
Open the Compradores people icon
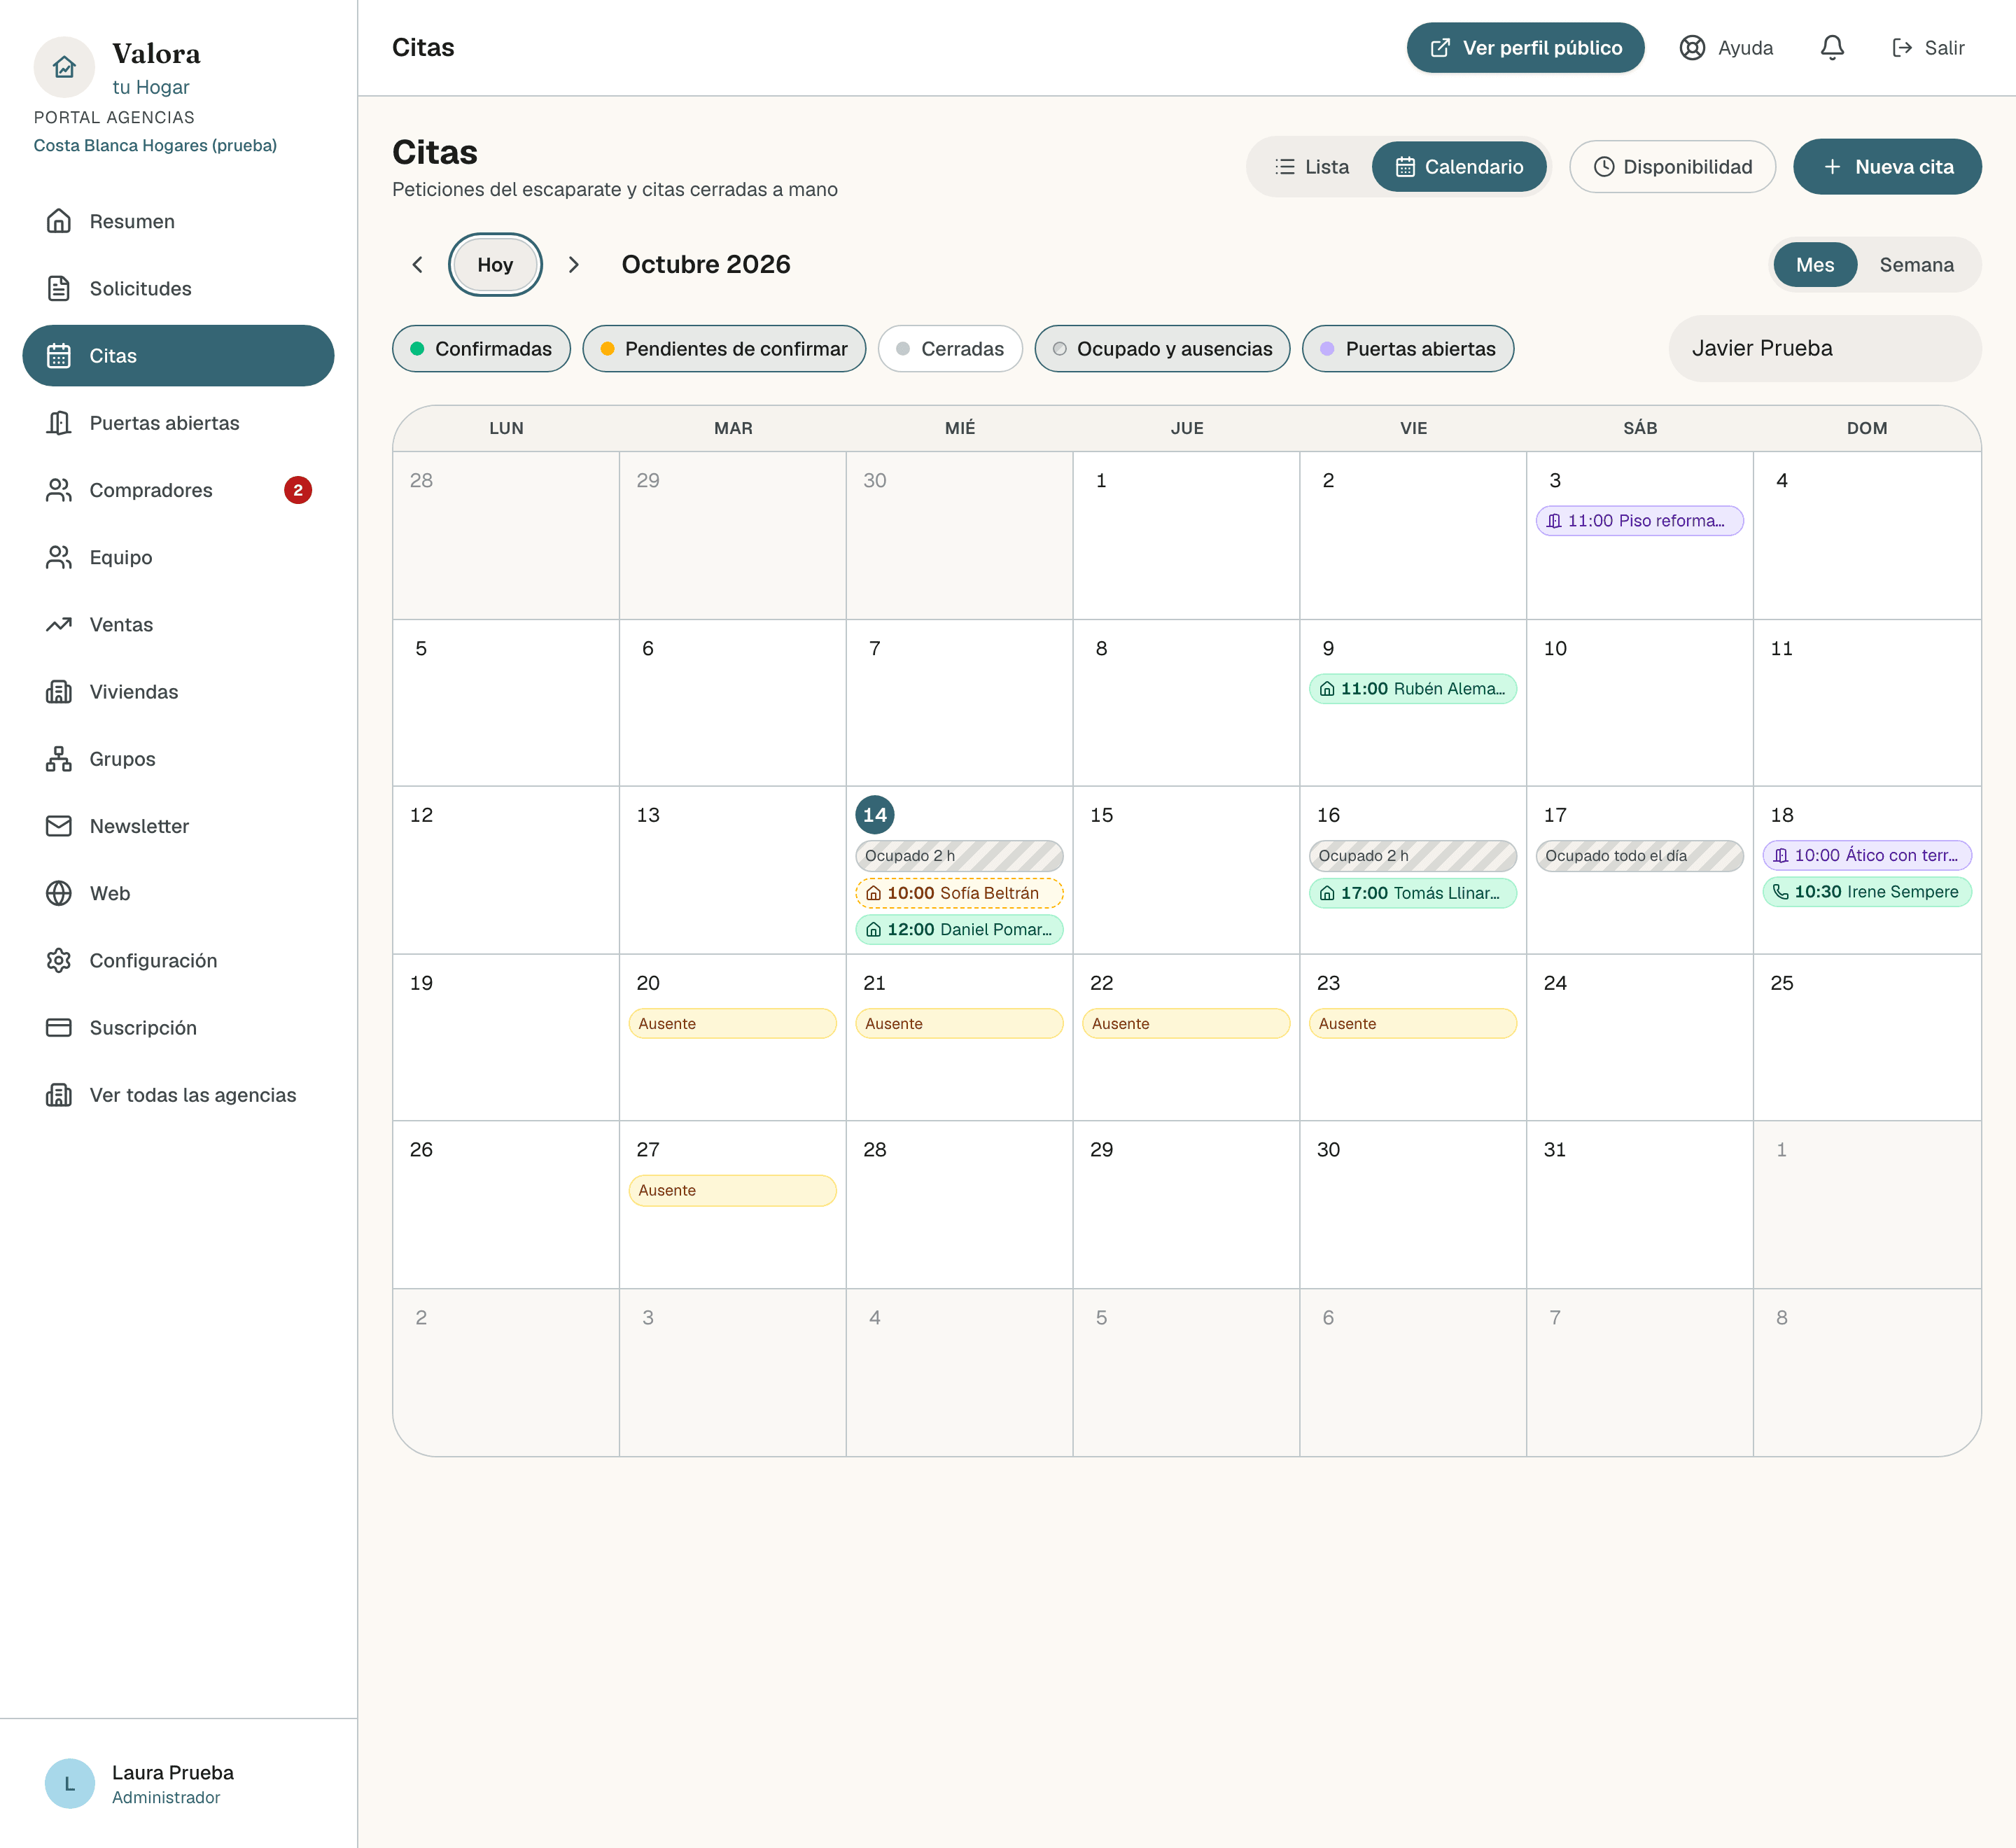pyautogui.click(x=59, y=490)
